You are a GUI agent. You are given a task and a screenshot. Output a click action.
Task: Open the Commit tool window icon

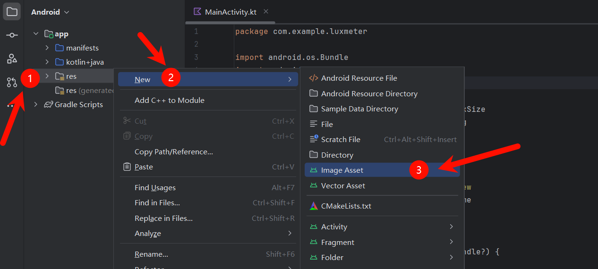[12, 35]
